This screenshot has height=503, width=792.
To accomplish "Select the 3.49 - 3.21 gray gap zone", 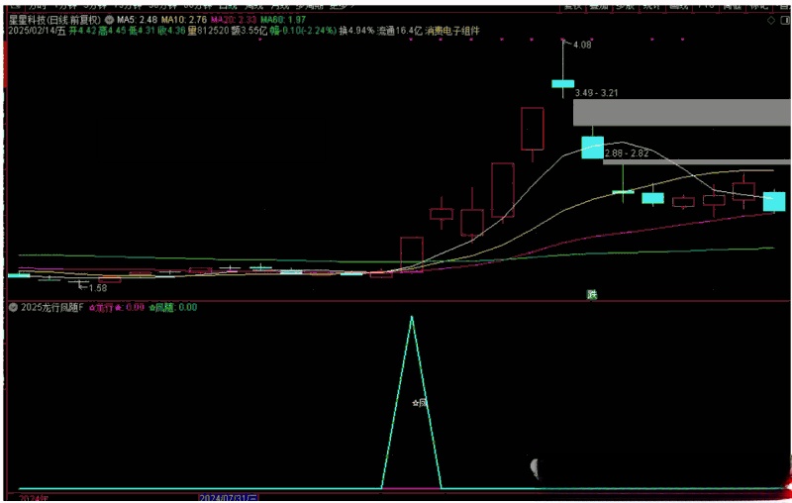I will point(681,111).
